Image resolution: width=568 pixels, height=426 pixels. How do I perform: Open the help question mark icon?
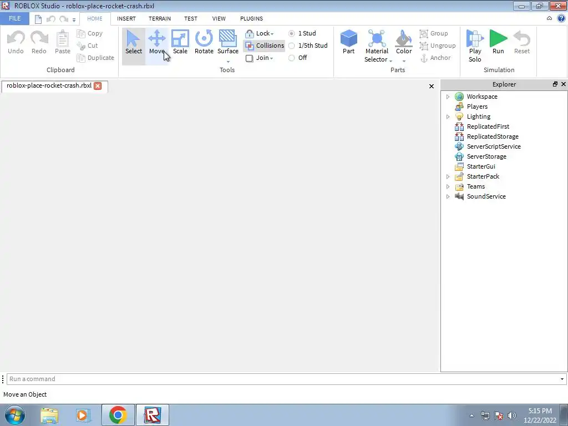[x=561, y=18]
